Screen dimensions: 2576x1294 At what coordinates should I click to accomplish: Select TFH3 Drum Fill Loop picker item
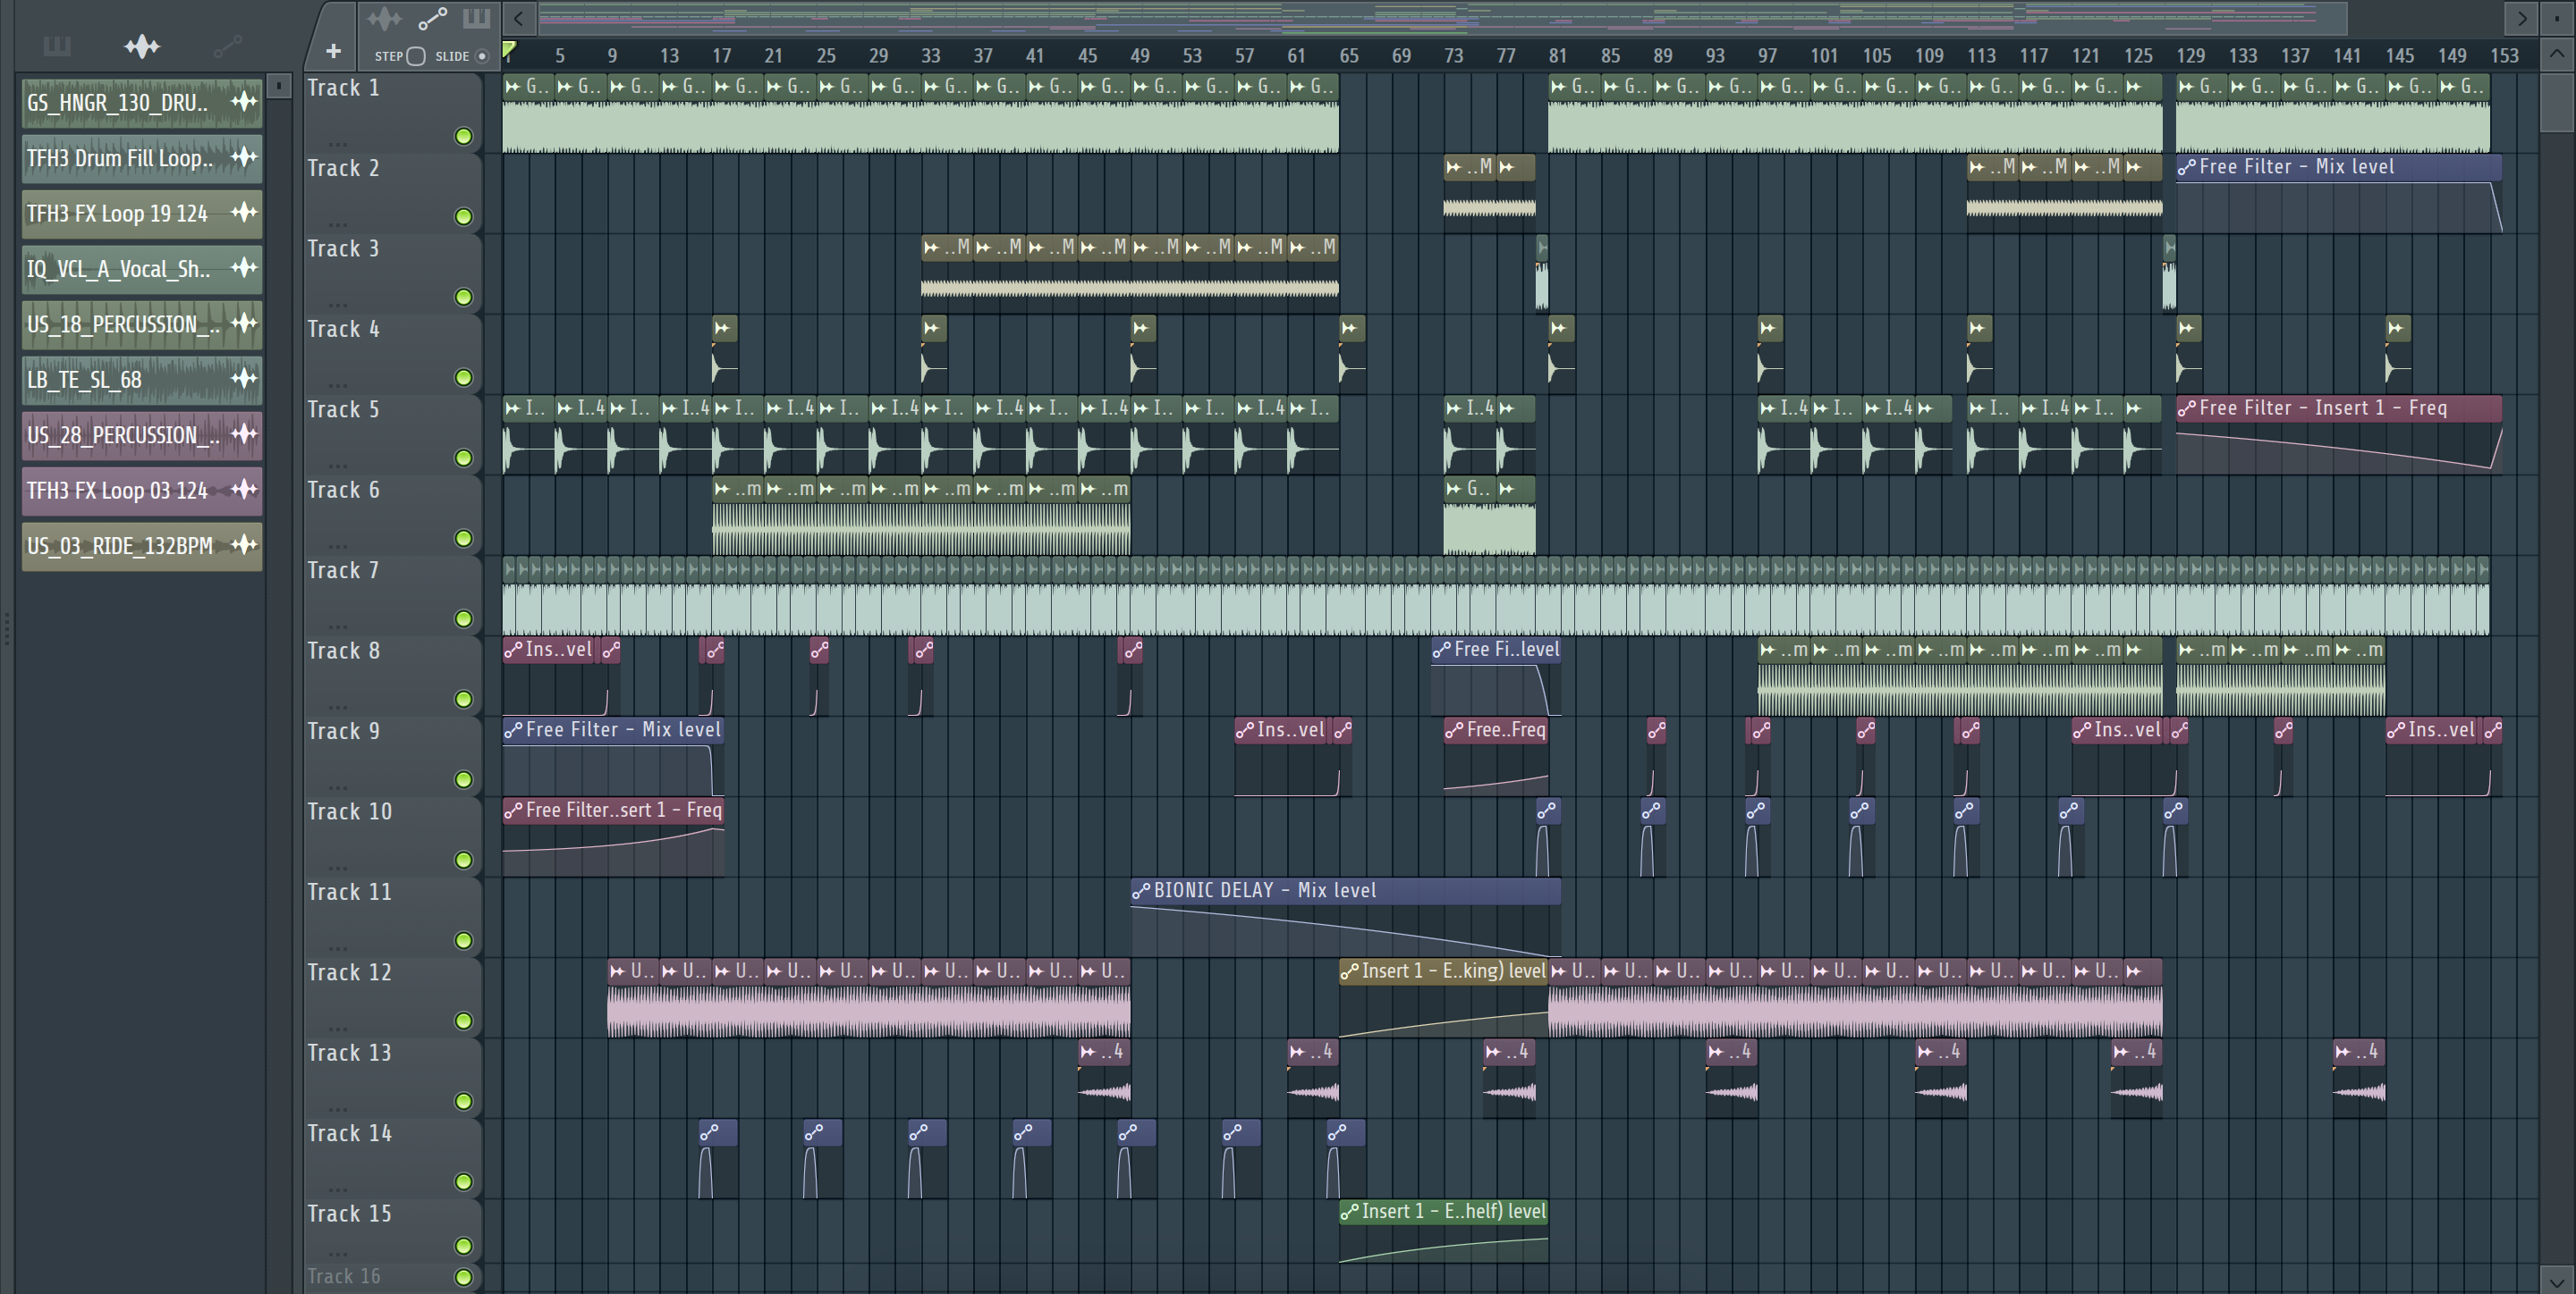[x=142, y=158]
